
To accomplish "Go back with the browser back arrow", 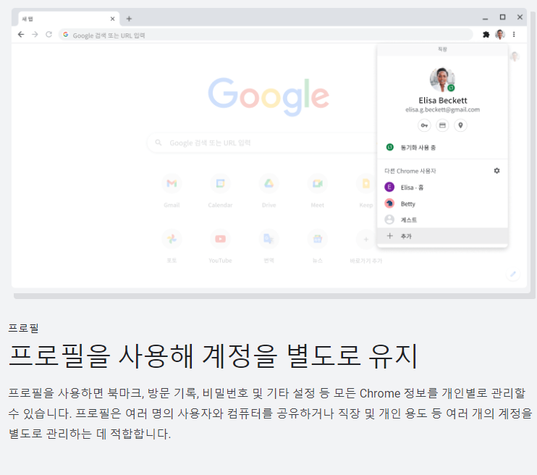I will (x=21, y=35).
